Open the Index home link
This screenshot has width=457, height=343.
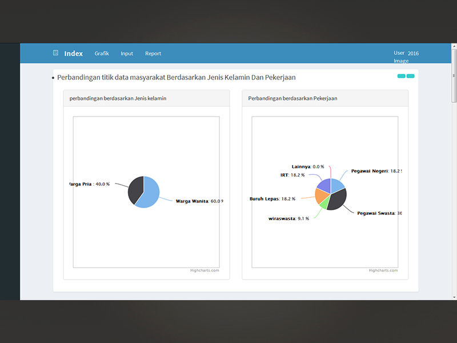(74, 53)
